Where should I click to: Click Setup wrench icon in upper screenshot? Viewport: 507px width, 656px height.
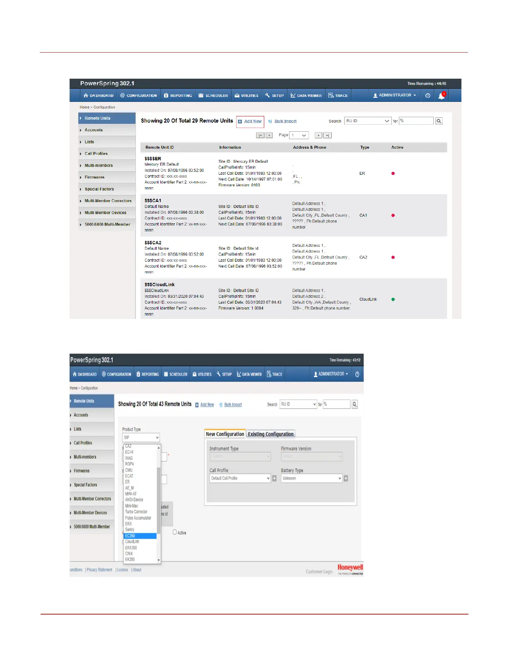268,96
